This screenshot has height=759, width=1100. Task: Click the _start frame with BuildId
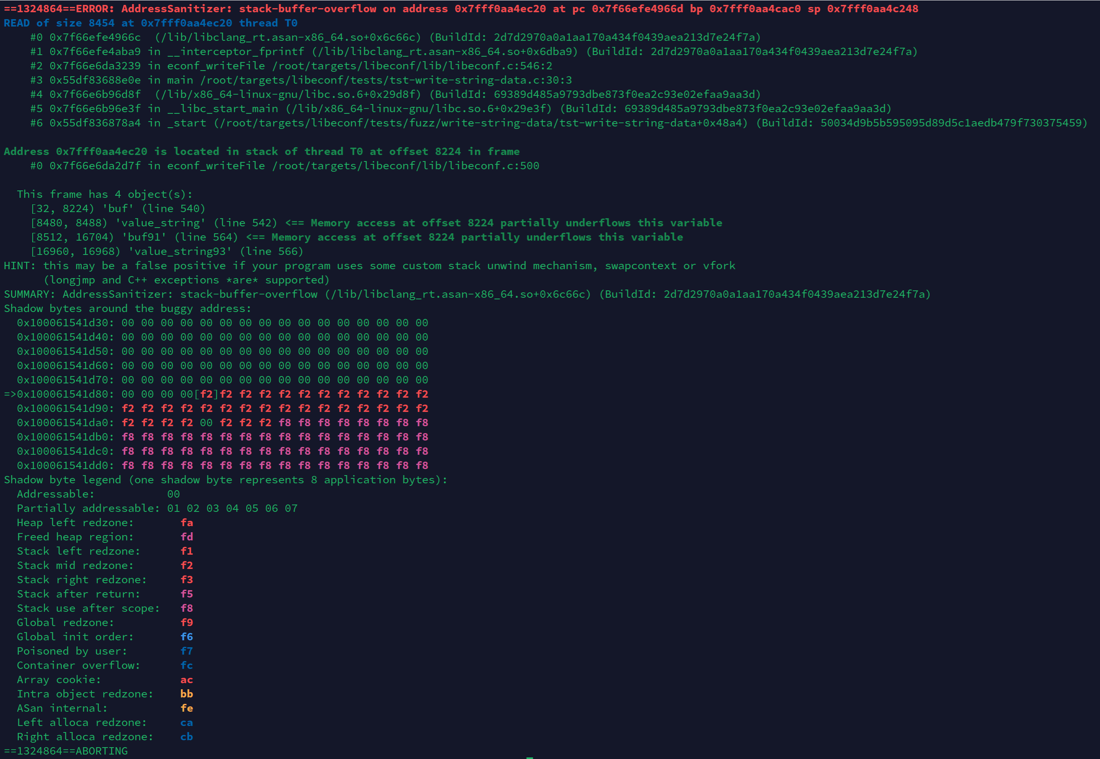click(x=333, y=123)
